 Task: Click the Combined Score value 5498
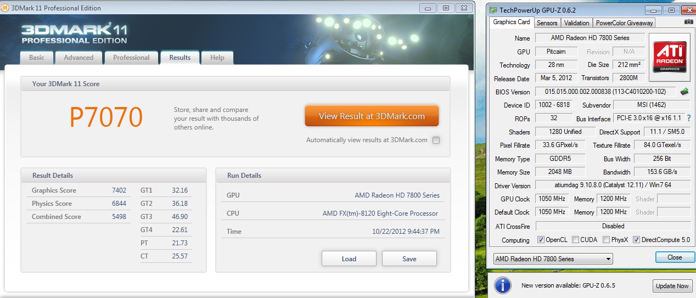(119, 217)
